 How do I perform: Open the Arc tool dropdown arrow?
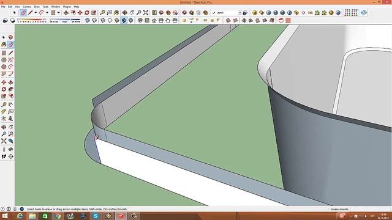tap(47, 12)
